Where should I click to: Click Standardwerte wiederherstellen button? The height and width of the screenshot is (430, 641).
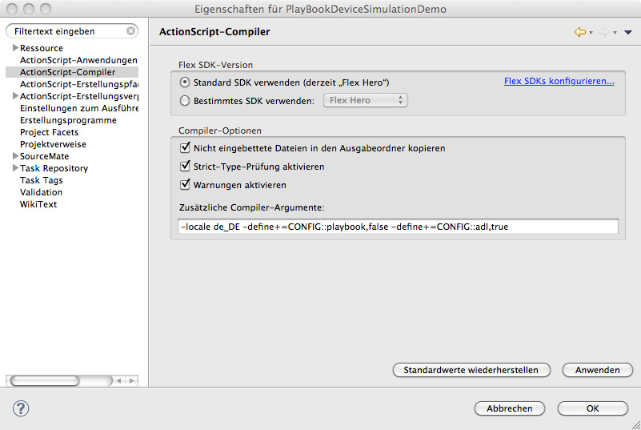pos(471,370)
